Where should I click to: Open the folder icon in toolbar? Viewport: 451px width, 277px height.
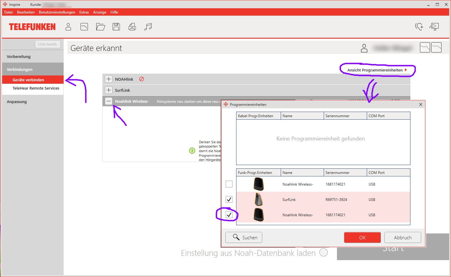click(100, 27)
